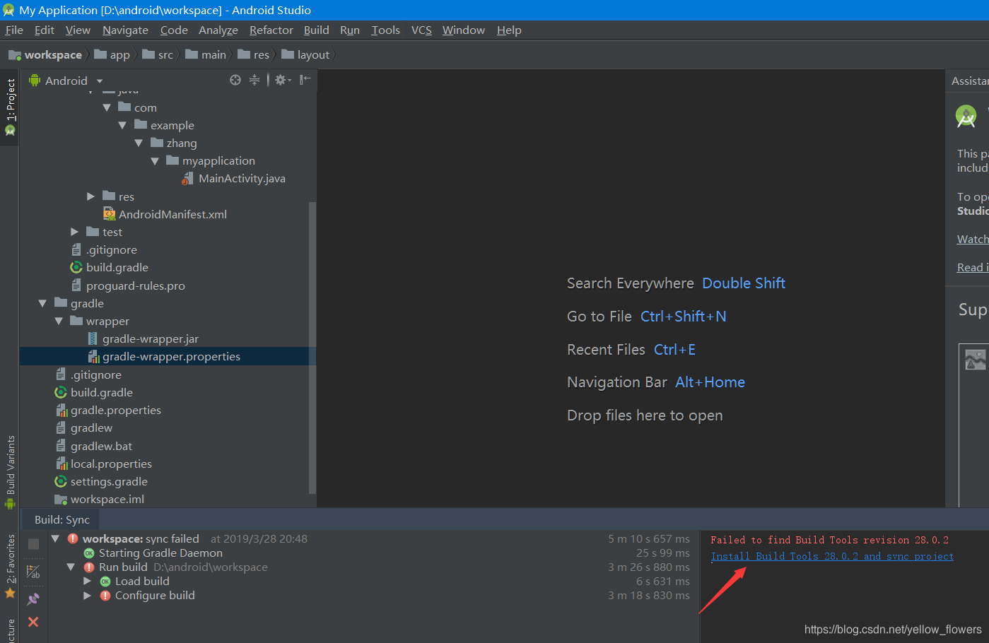Open the Navigate menu
This screenshot has height=643, width=989.
[x=125, y=30]
